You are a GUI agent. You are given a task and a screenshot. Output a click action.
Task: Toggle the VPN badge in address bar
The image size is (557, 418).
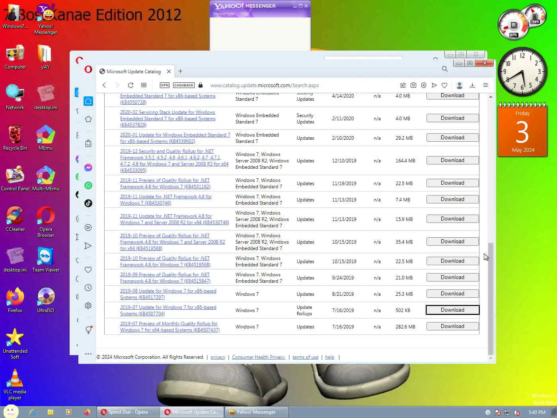tap(164, 85)
